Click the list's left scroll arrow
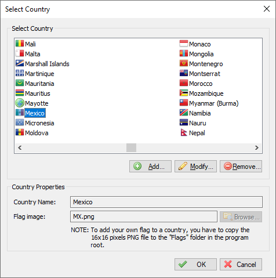276x278 pixels. (20, 148)
